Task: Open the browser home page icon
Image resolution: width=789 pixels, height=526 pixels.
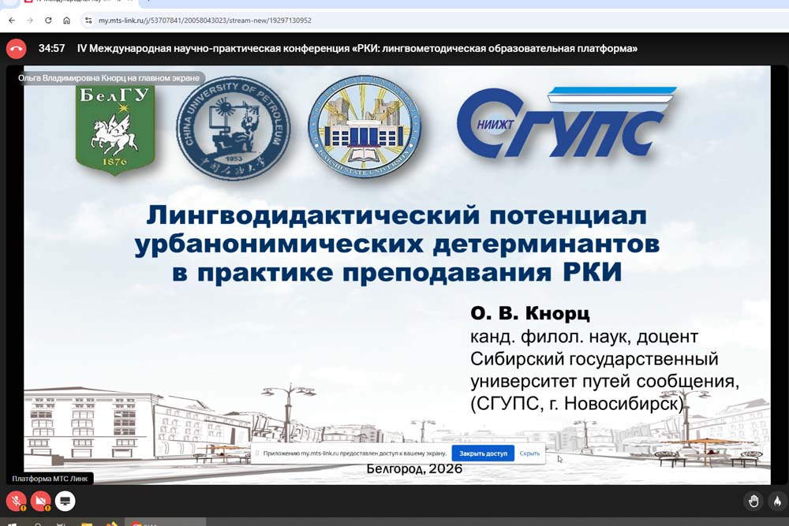Action: pos(66,21)
